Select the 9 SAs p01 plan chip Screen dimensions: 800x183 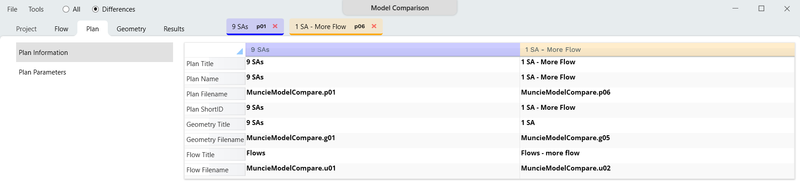pos(249,27)
